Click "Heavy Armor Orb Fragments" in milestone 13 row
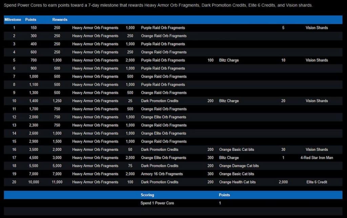The height and width of the screenshot is (218, 347). [x=95, y=125]
